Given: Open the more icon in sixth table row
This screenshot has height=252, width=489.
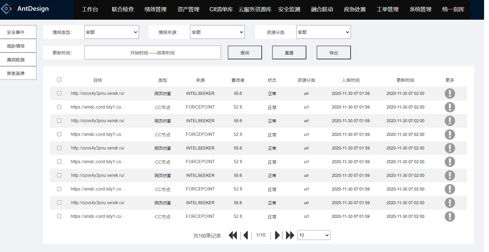Looking at the screenshot, I should tap(450, 162).
